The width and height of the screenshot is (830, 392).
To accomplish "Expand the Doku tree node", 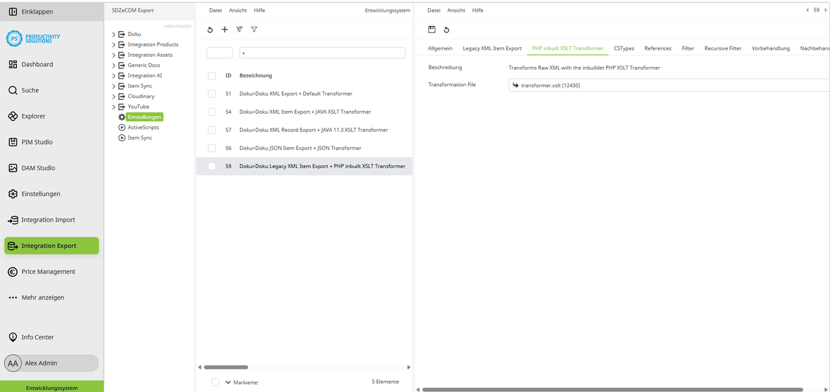I will [x=113, y=34].
